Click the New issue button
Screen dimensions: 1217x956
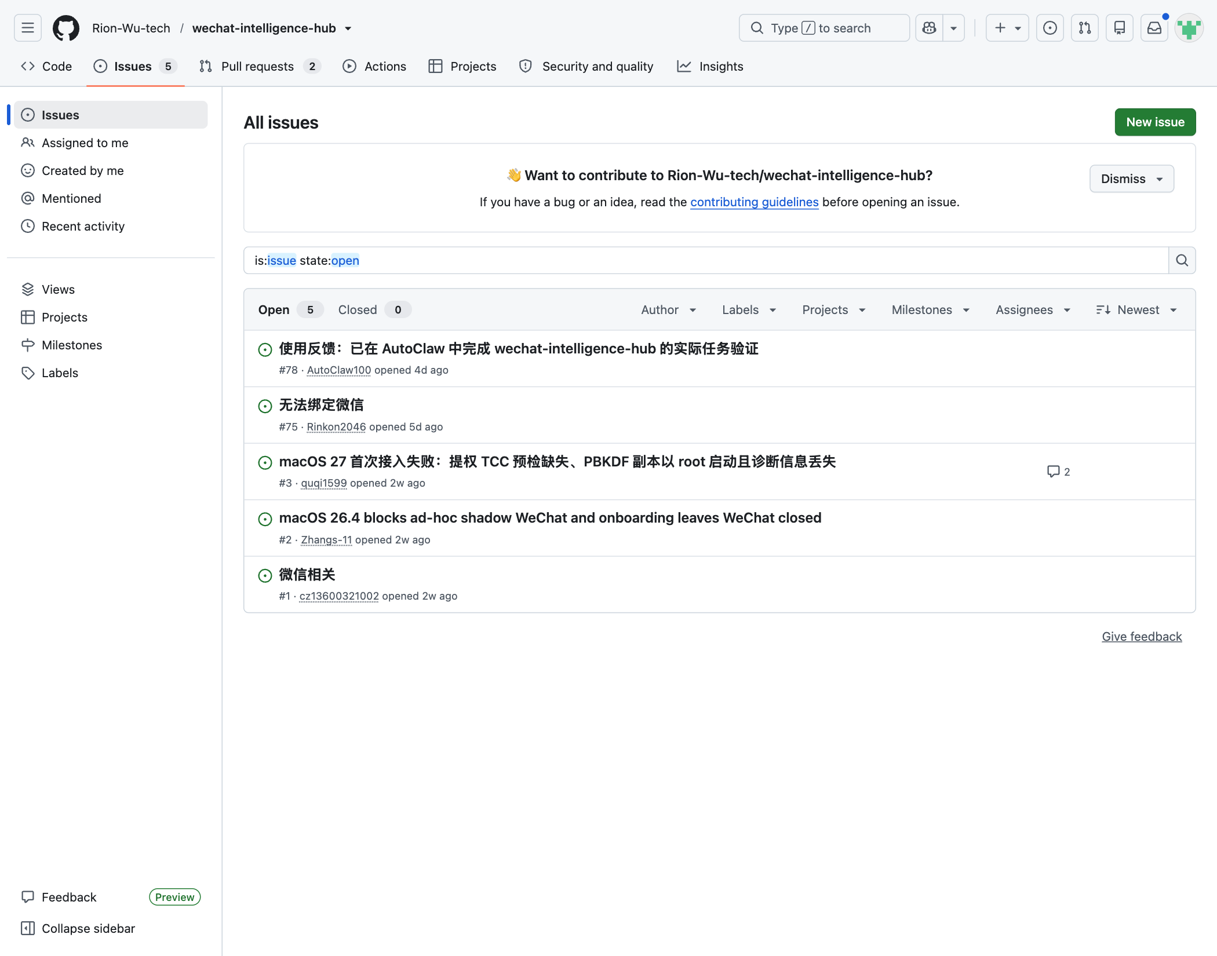1155,122
